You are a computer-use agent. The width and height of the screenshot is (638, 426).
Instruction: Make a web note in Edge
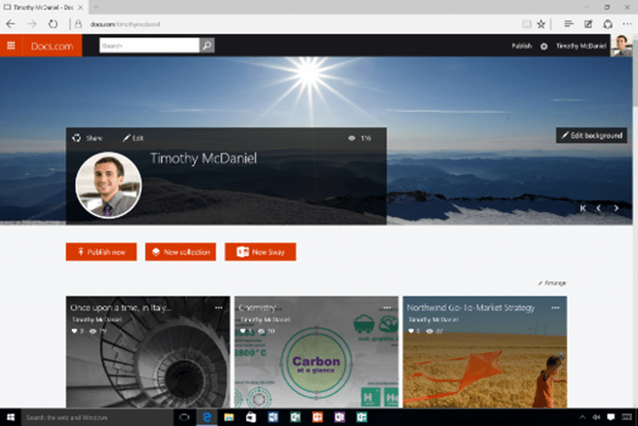[588, 24]
